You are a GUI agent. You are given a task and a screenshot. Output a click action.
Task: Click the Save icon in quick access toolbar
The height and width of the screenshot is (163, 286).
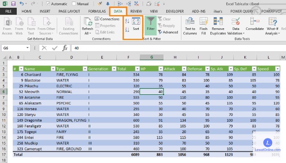(x=13, y=4)
